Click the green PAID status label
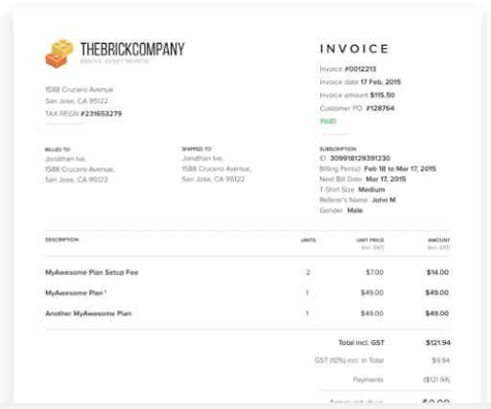Viewport: 491px width, 409px height. pos(328,122)
